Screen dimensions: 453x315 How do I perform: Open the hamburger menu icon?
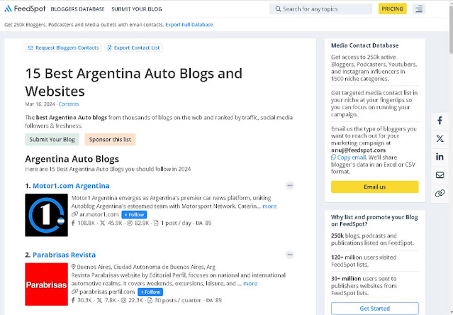pyautogui.click(x=419, y=9)
